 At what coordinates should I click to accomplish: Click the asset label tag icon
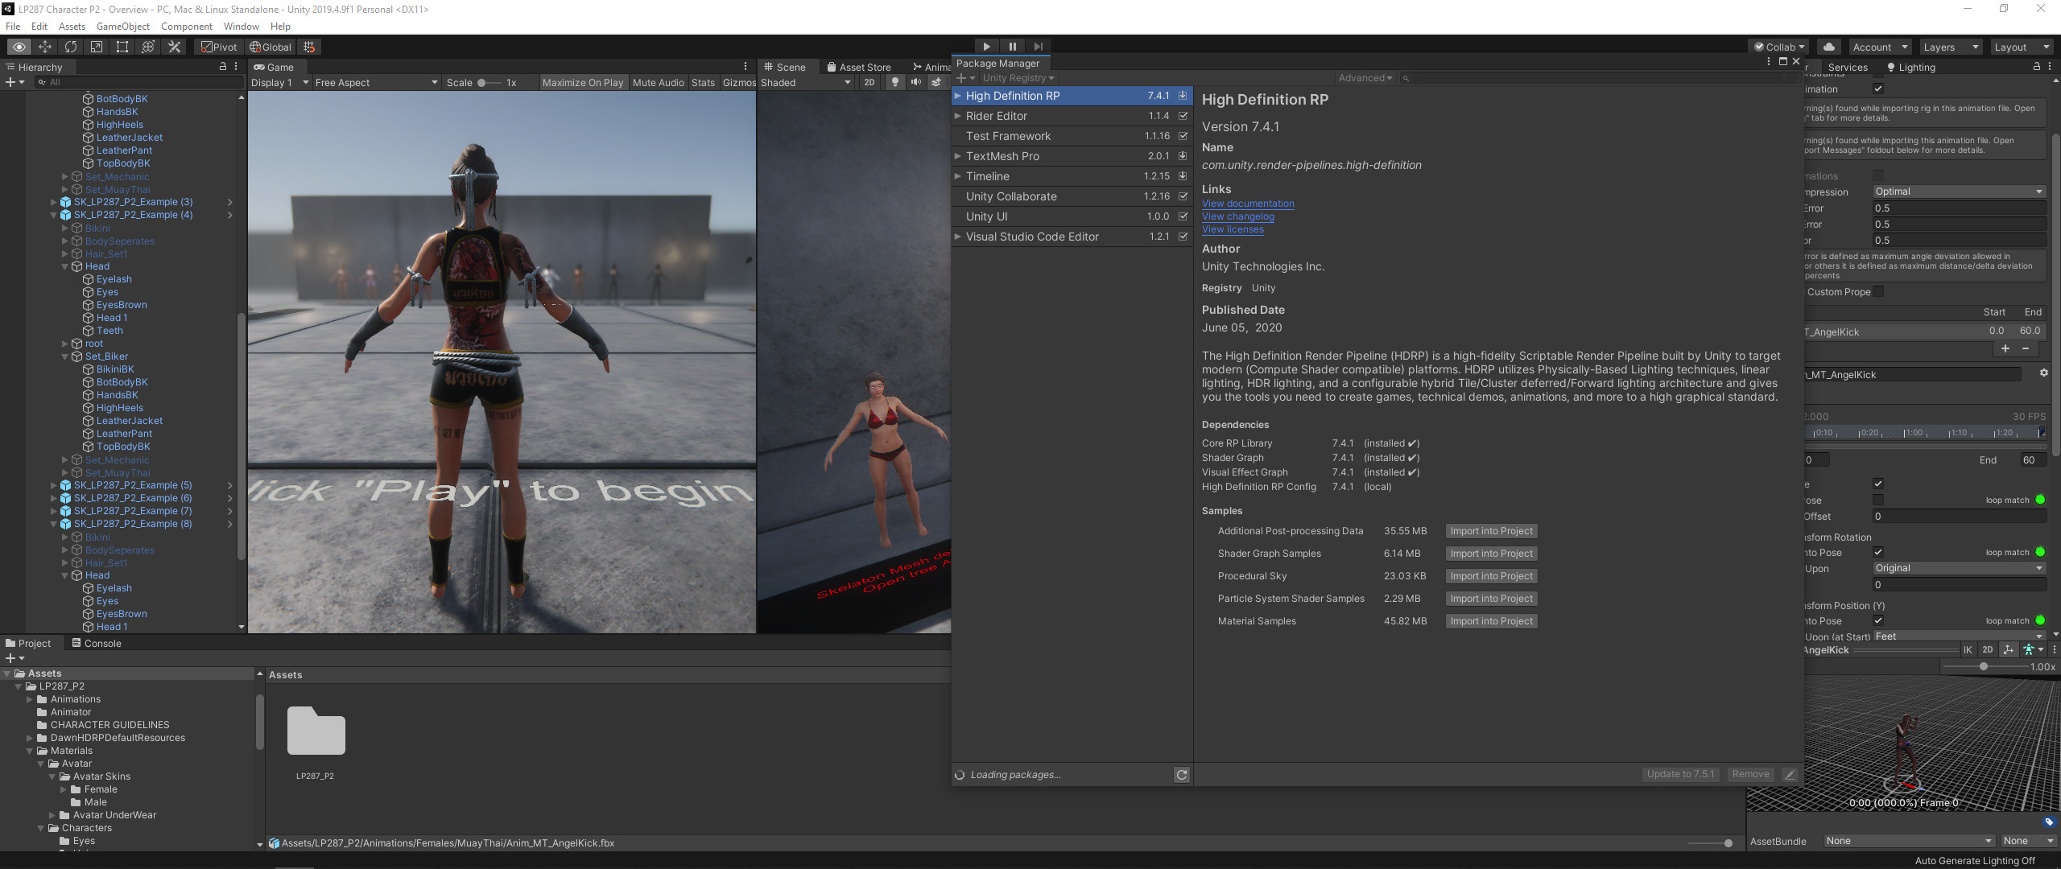point(2049,822)
